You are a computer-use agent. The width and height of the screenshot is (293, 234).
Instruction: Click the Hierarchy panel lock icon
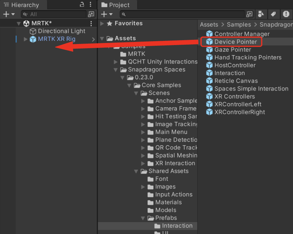point(82,5)
